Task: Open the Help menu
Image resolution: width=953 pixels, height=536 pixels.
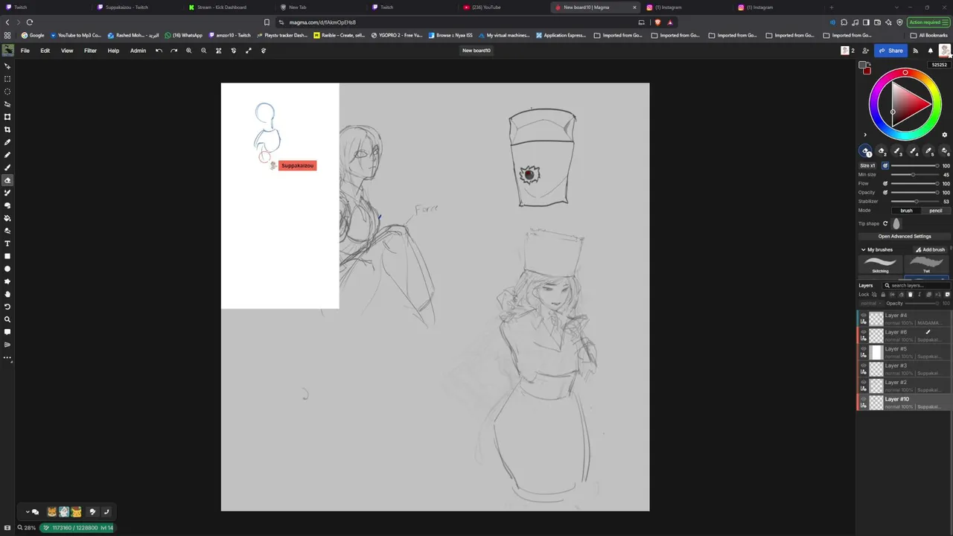Action: pos(113,51)
